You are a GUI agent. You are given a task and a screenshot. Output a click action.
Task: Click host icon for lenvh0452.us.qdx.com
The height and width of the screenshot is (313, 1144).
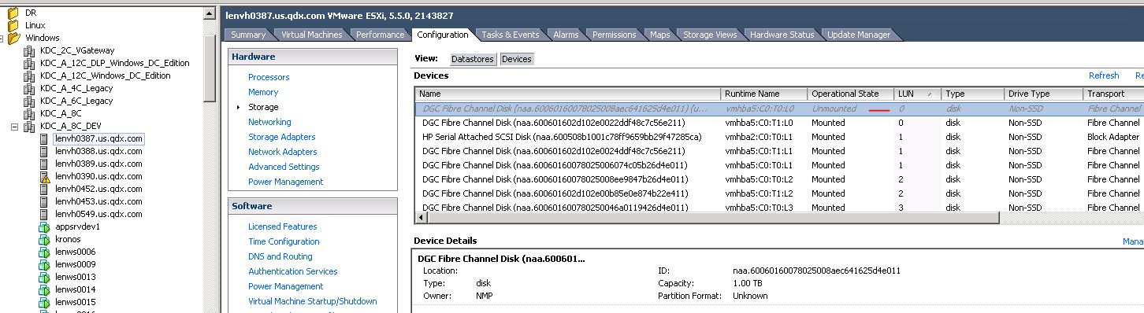click(x=45, y=189)
